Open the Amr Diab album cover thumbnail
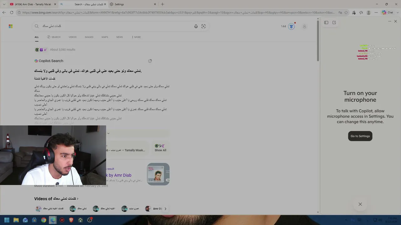401x225 pixels. coord(158,174)
